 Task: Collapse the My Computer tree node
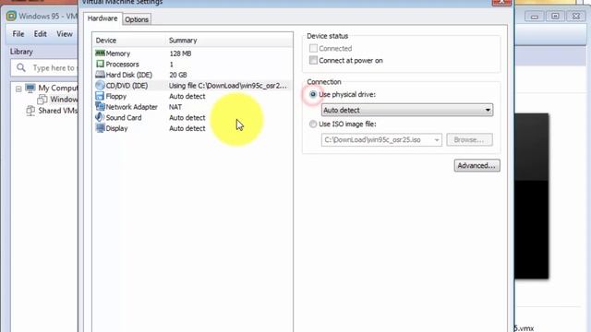(x=18, y=89)
